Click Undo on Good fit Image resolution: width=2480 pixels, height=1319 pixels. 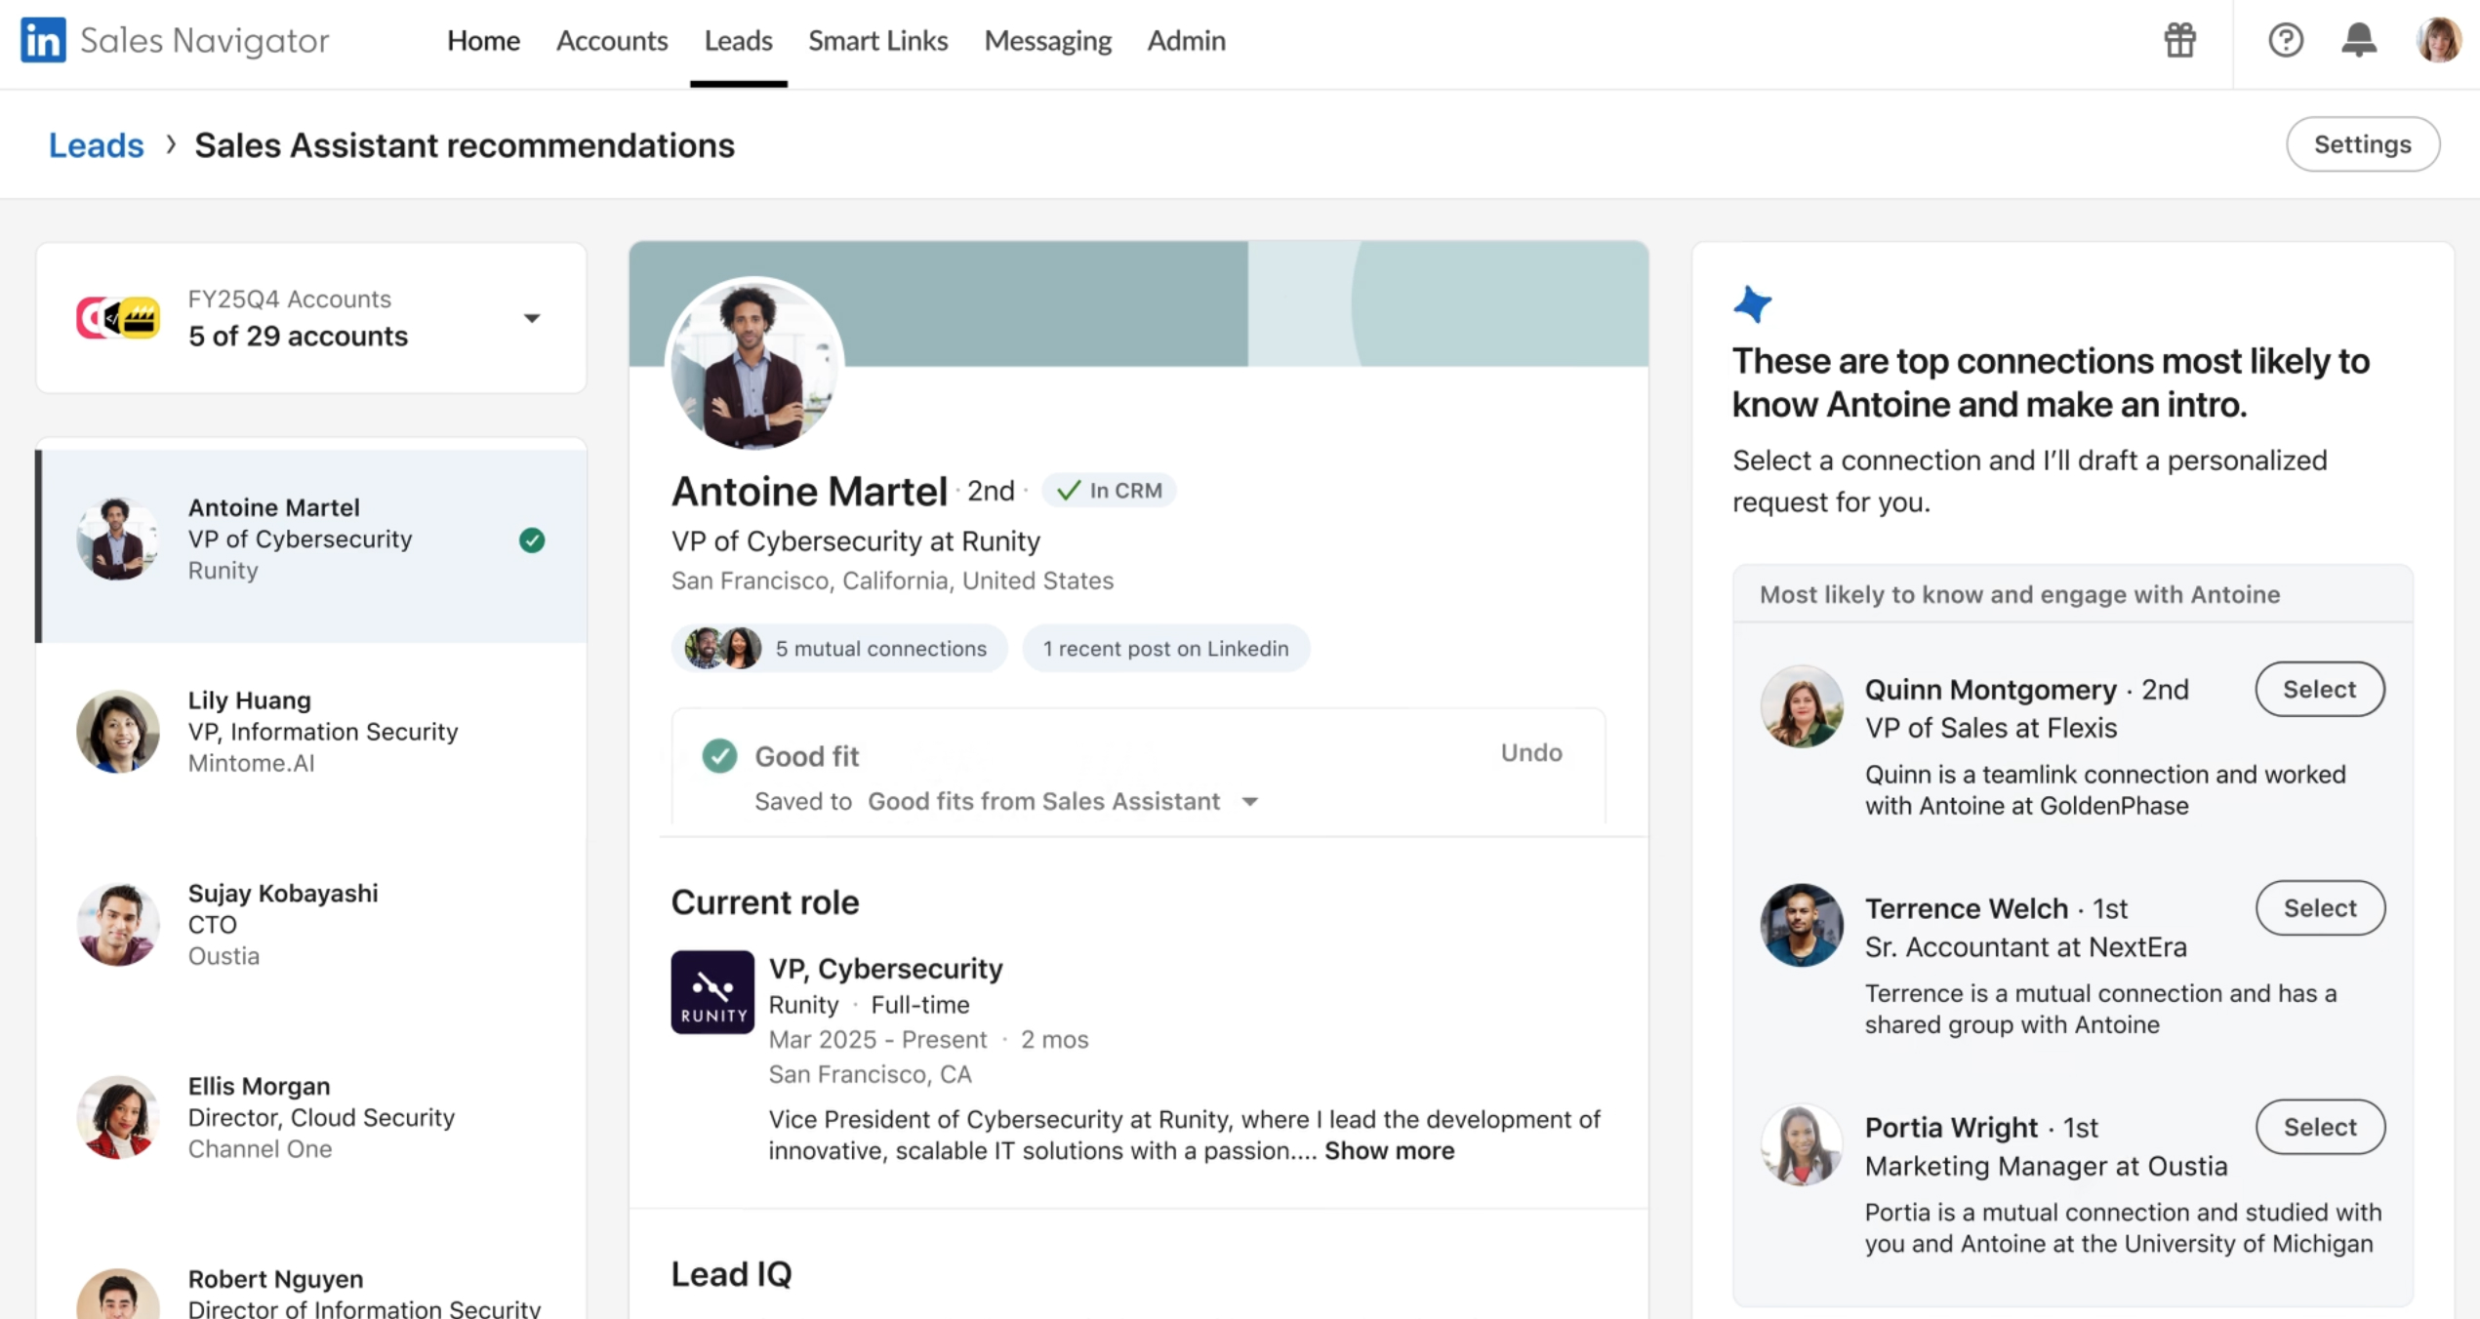(1530, 752)
